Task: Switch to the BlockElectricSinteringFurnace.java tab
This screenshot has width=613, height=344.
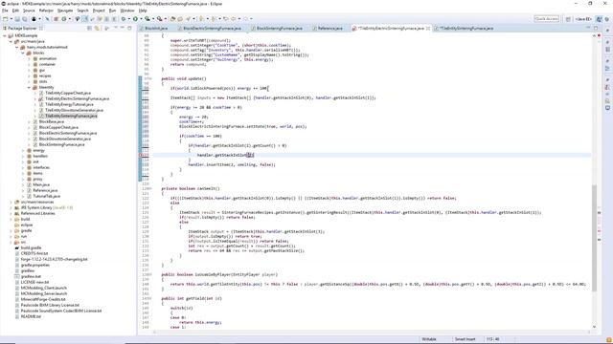Action: (212, 28)
